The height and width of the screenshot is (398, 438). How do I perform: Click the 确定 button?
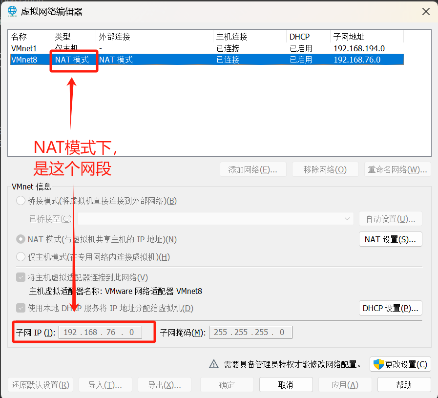click(227, 385)
